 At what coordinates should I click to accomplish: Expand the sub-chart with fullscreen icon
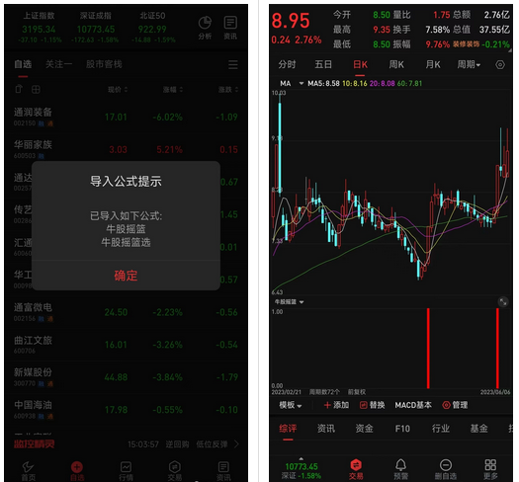[x=503, y=302]
